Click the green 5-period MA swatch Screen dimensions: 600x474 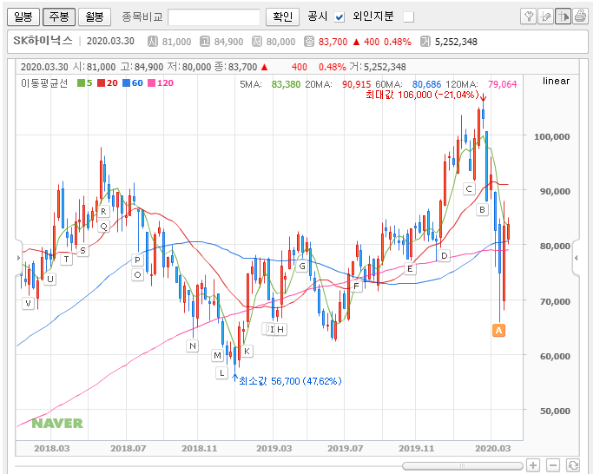click(81, 83)
